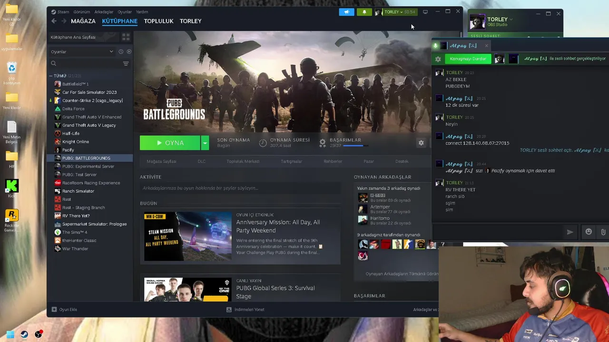
Task: Open the KÜTÜPHANE tab
Action: click(x=119, y=21)
